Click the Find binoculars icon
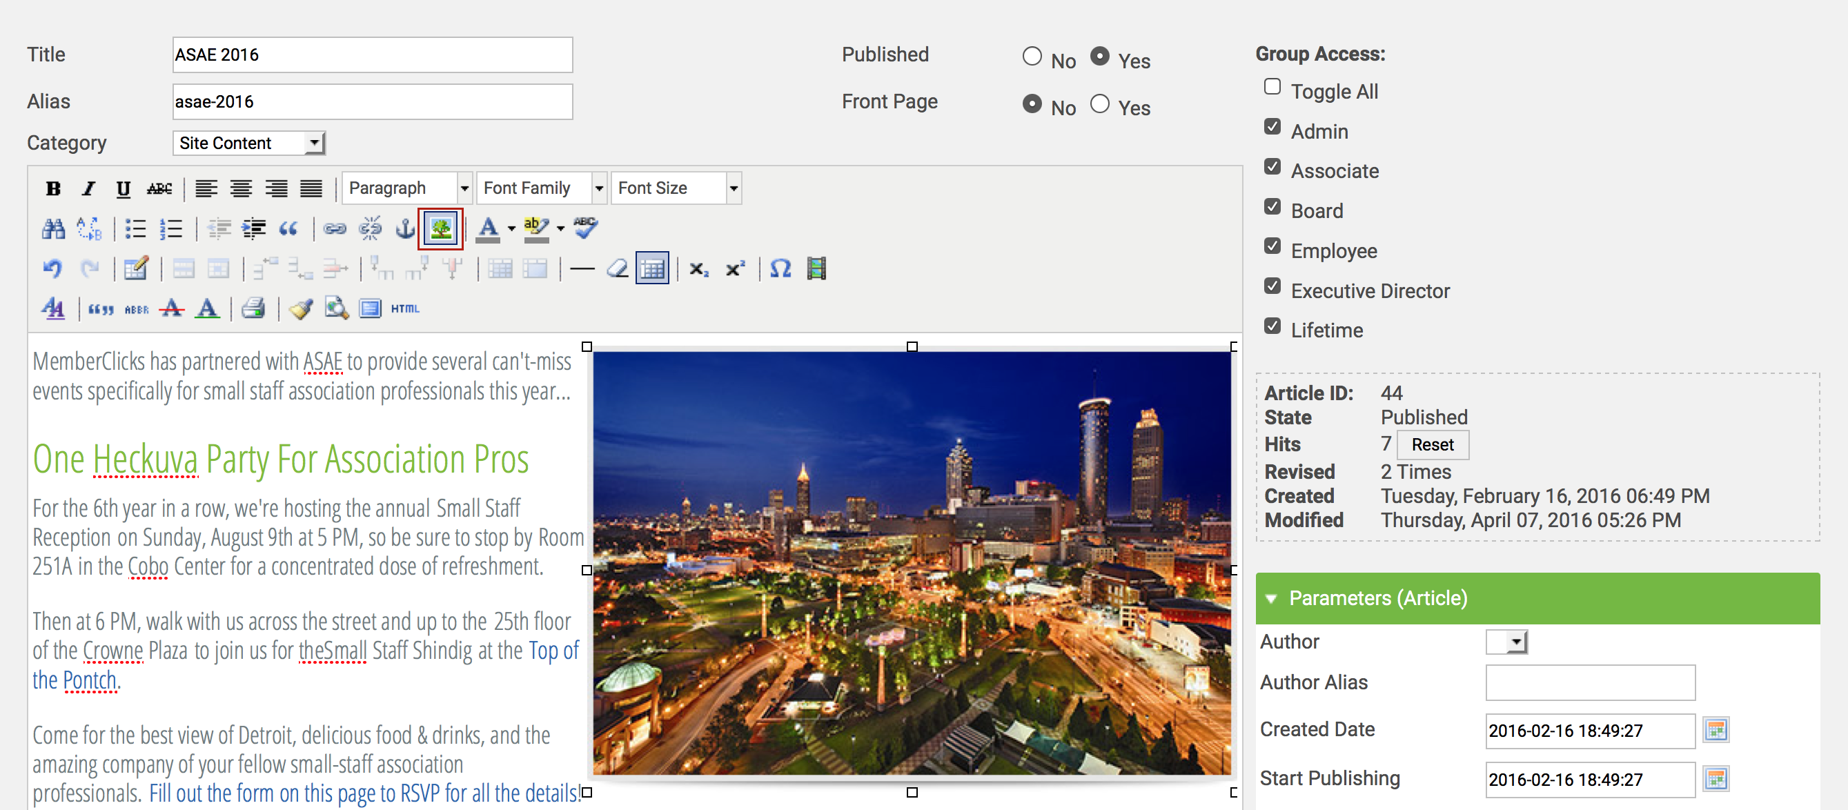Screen dimensions: 1848x810 click(53, 229)
